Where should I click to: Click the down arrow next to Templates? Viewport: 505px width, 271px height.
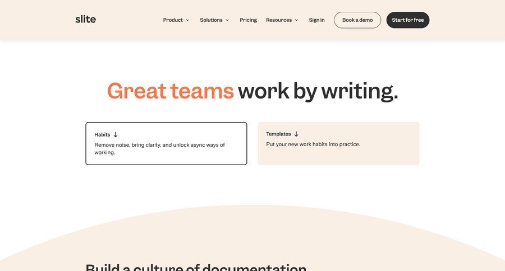(x=296, y=134)
